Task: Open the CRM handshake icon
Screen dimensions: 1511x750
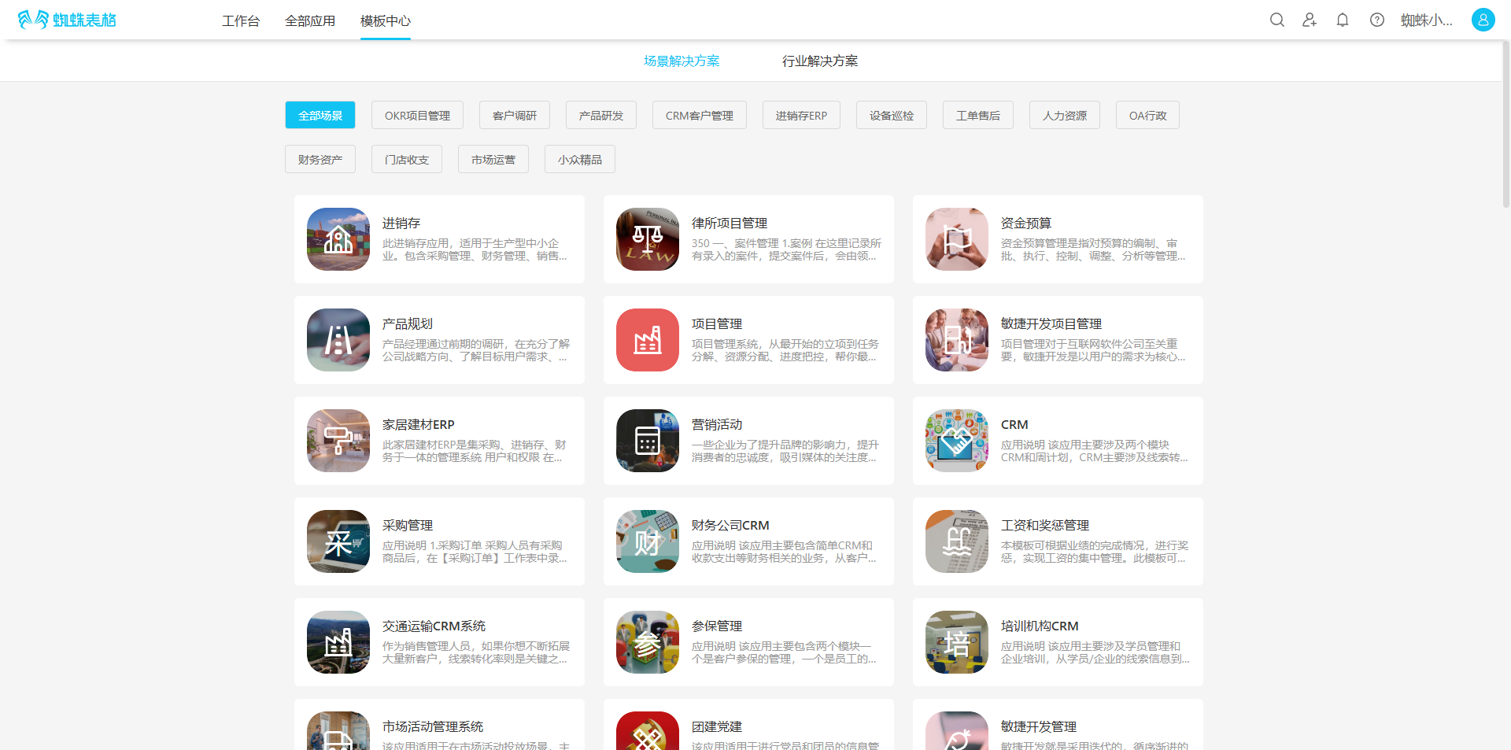Action: [957, 441]
